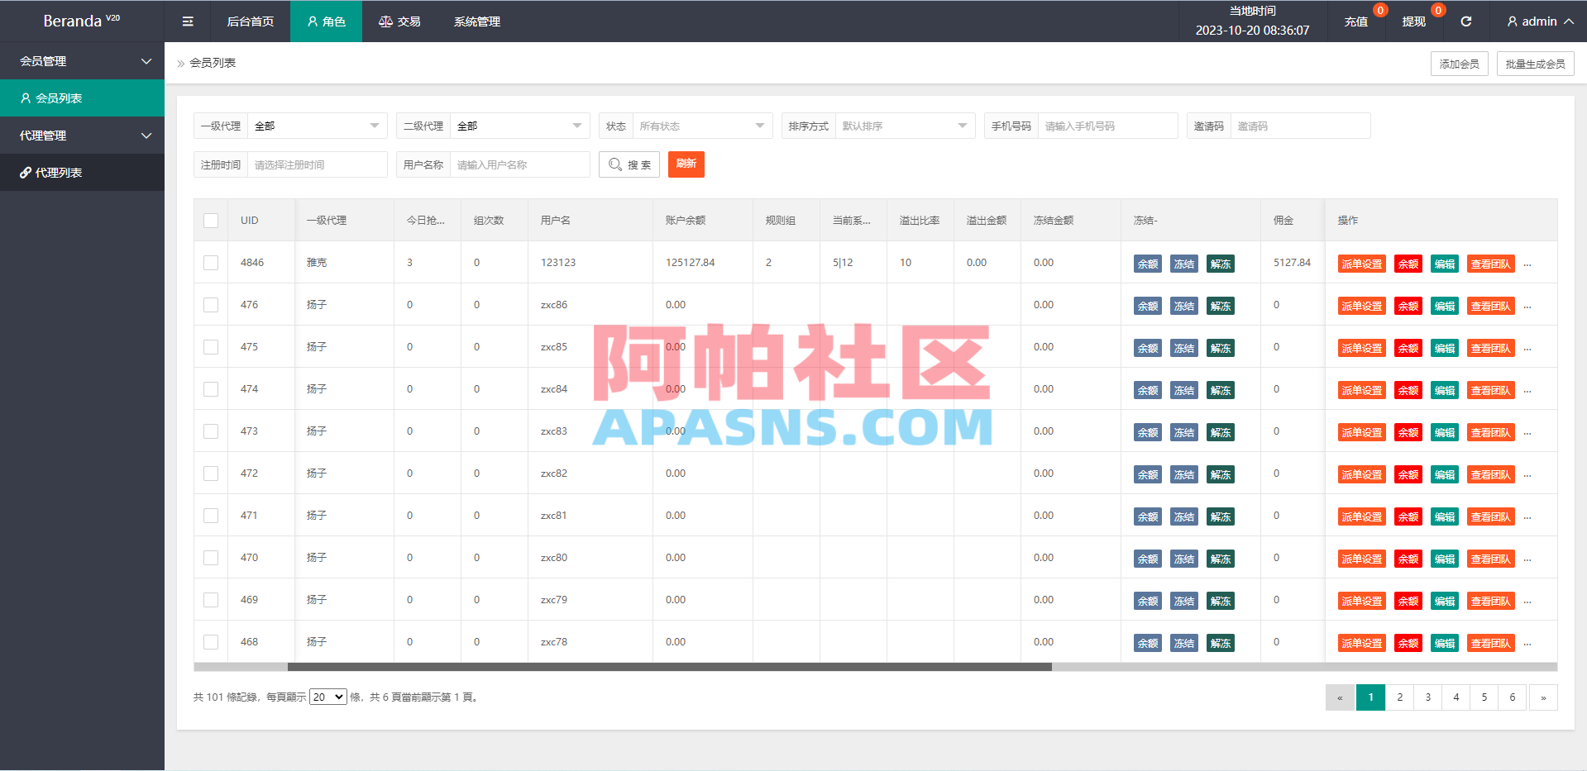
Task: Open the 一级代理 dropdown
Action: coord(317,126)
